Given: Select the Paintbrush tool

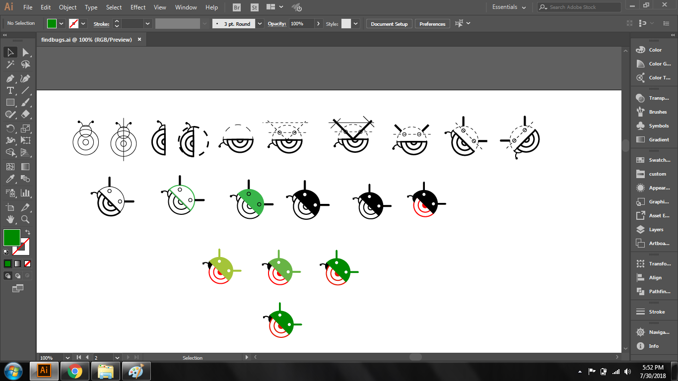Looking at the screenshot, I should click(25, 102).
